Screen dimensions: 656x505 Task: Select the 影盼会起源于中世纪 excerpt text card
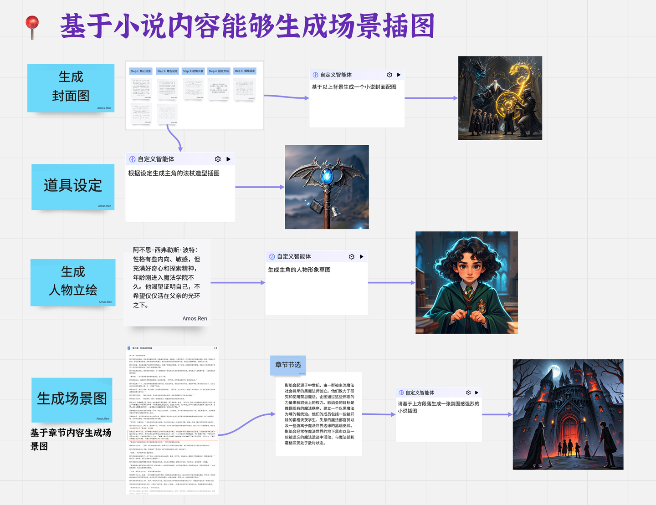pos(320,414)
